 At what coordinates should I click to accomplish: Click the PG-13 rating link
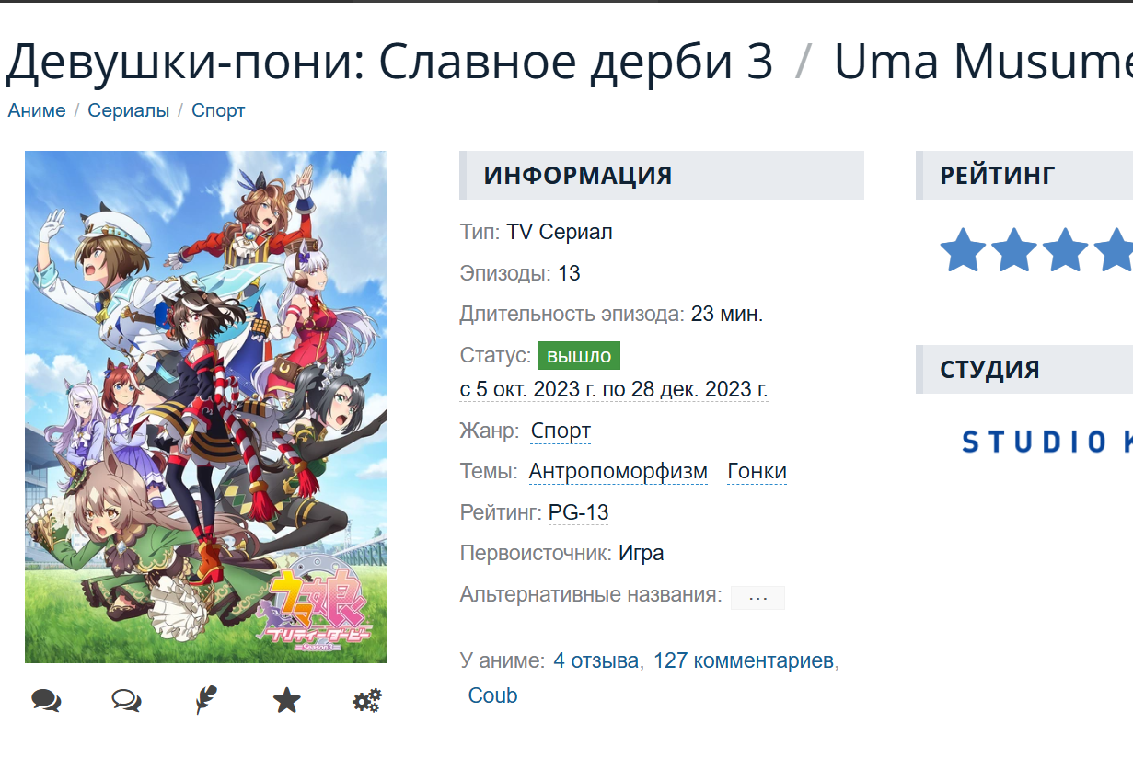coord(579,512)
